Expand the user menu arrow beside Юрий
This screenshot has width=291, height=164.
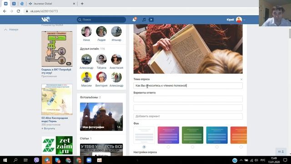(244, 20)
